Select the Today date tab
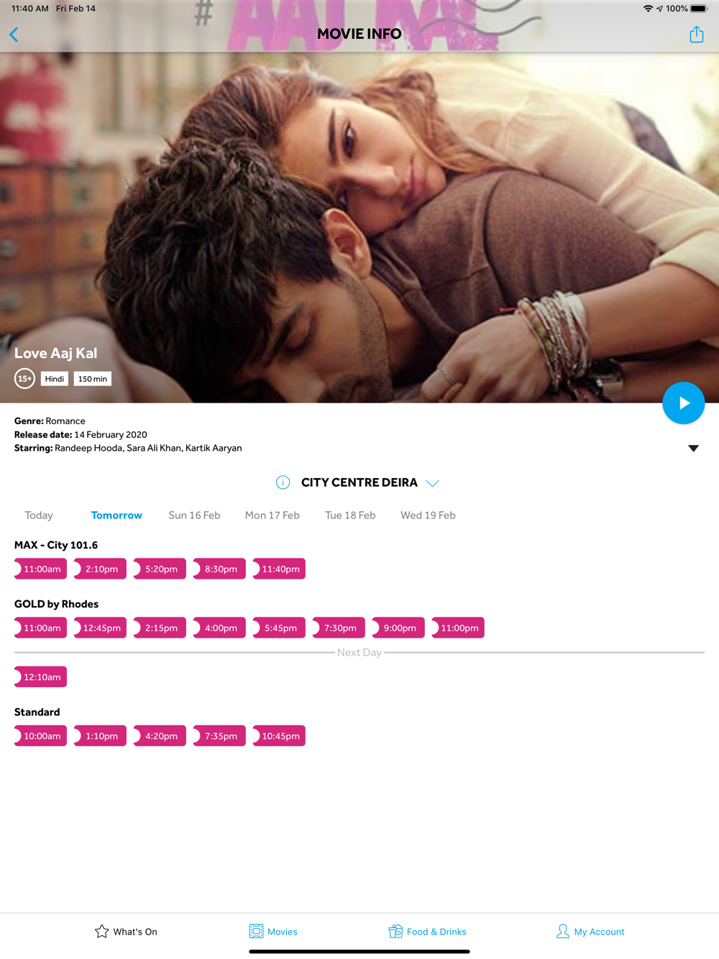The width and height of the screenshot is (719, 959). (39, 515)
